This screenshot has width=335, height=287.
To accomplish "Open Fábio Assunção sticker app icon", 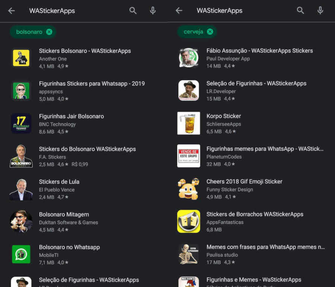I will coord(189,58).
